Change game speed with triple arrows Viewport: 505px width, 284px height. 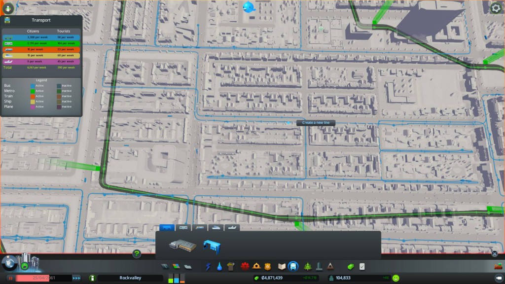[76, 278]
